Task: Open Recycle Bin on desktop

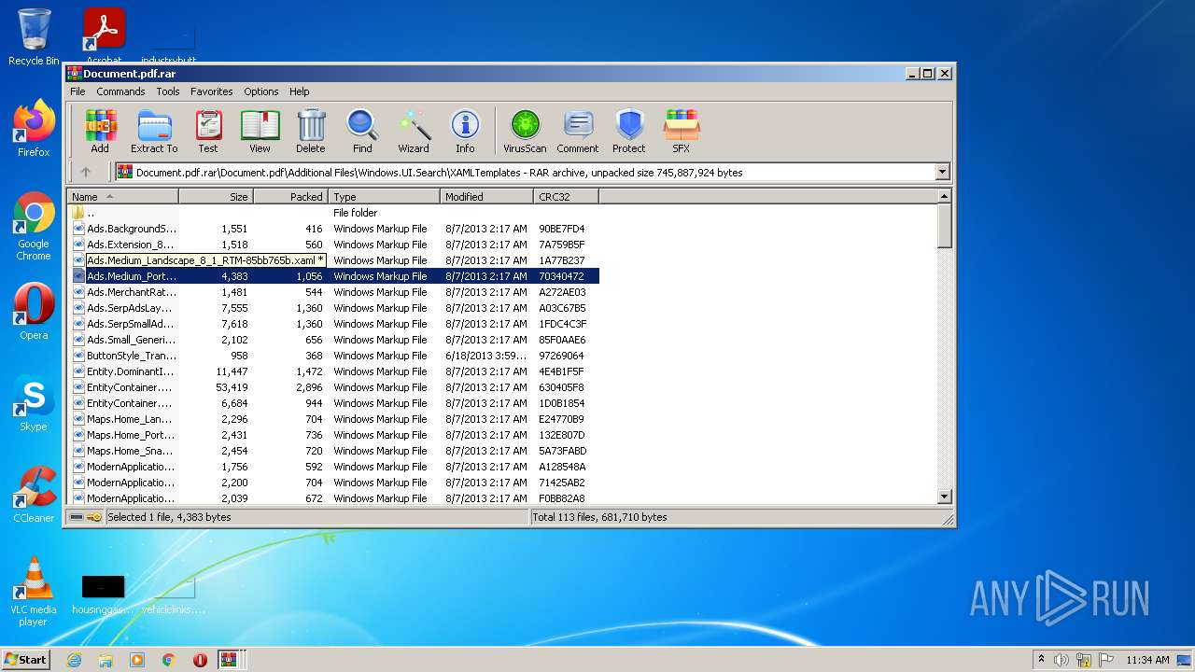Action: tap(34, 37)
